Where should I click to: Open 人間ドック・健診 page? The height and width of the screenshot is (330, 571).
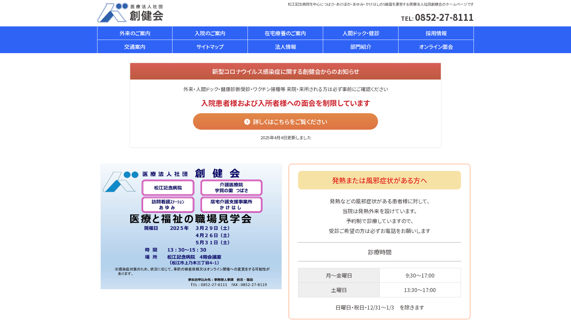[360, 33]
